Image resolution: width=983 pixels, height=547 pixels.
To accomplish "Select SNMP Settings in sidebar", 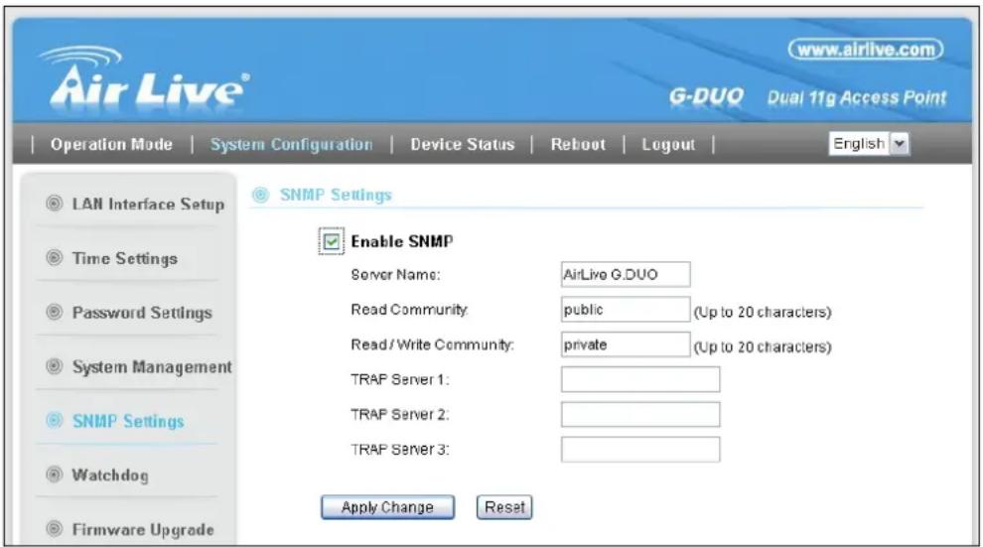I will coord(128,421).
